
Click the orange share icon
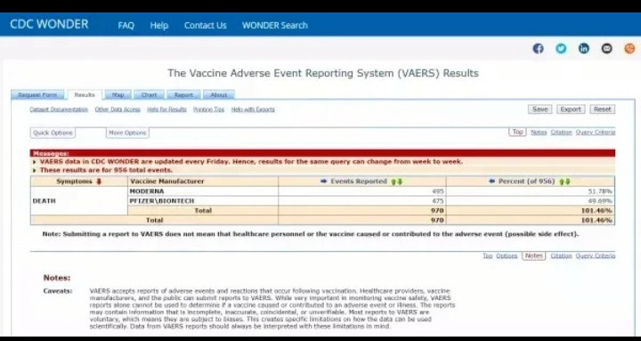tap(629, 49)
